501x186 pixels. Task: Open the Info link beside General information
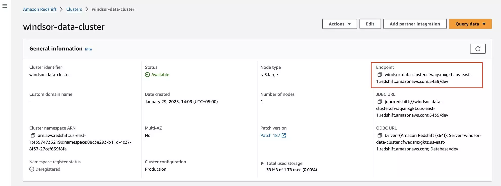(88, 49)
